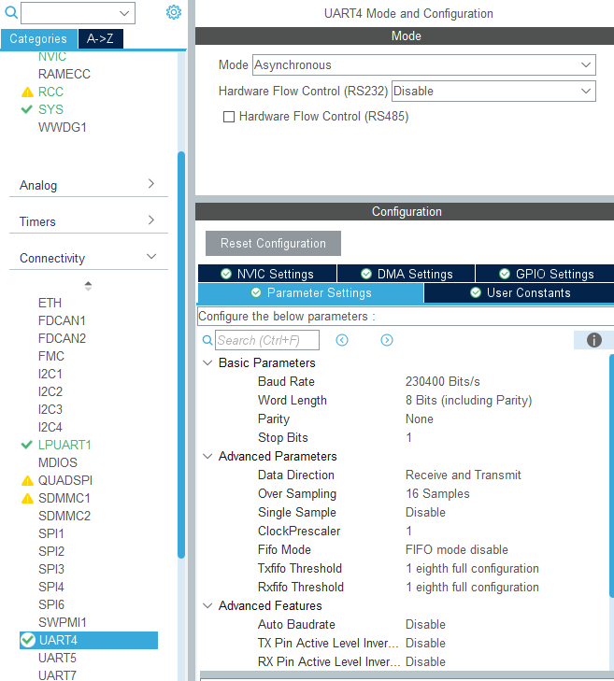
Task: Click the search magnifier icon in the categories panel
Action: tap(11, 12)
